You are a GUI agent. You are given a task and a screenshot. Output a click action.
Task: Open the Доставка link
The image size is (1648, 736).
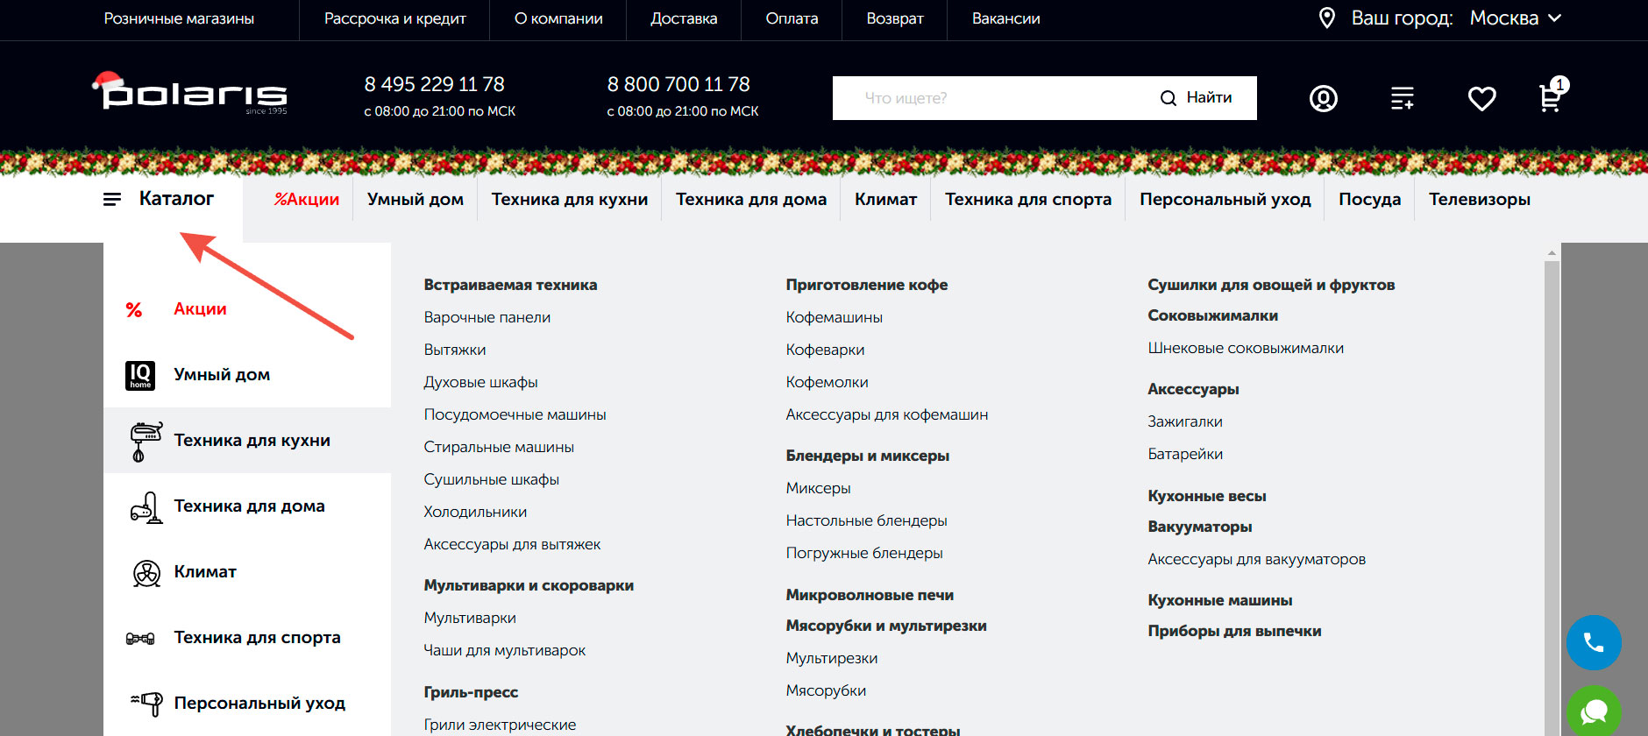(684, 18)
